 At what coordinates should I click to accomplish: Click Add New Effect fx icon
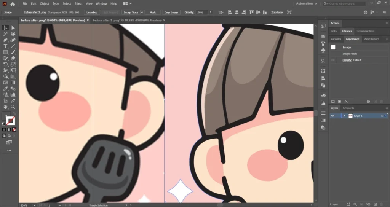point(346,101)
